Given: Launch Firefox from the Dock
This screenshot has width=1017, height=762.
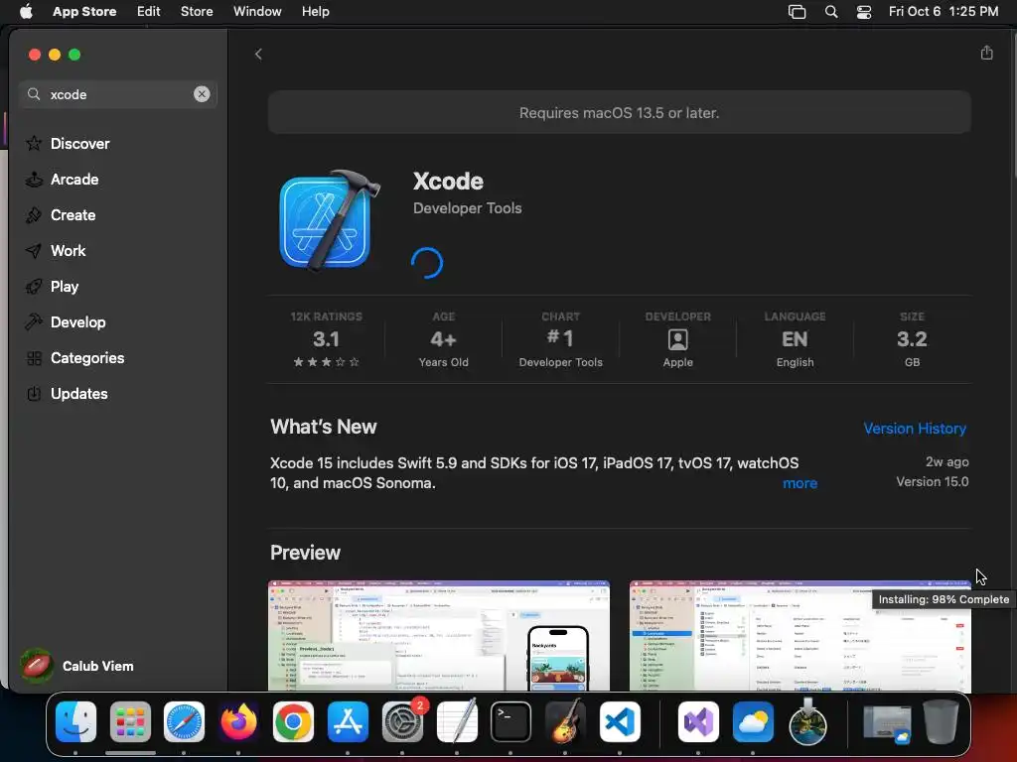Looking at the screenshot, I should pos(238,722).
